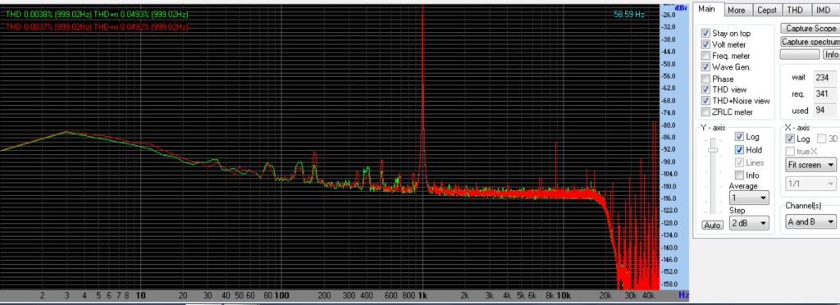Open the Cepst tab
Viewport: 840px width, 305px height.
tap(767, 10)
